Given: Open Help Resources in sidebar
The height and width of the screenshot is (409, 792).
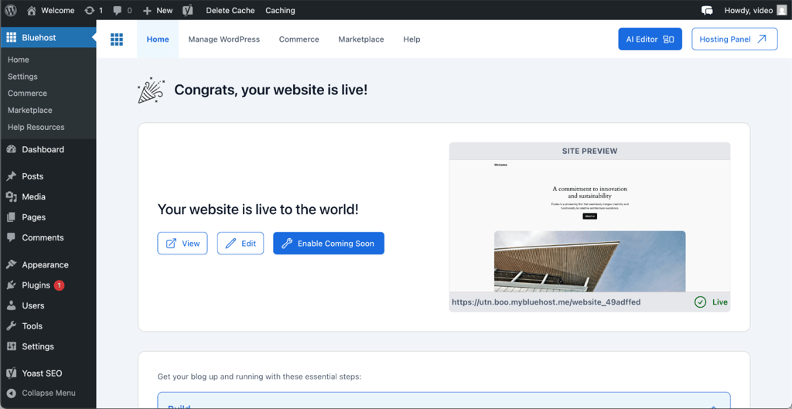Looking at the screenshot, I should pos(36,127).
